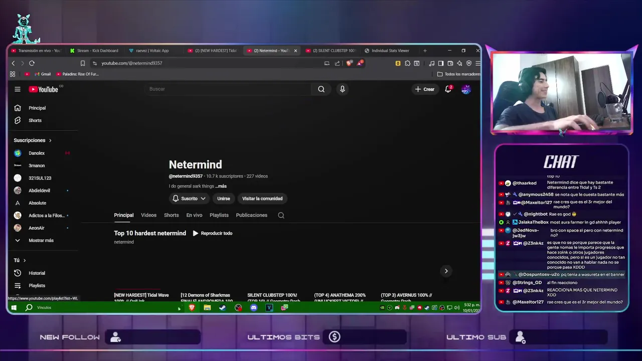Open the YouTube hamburger guide menu
The image size is (642, 361).
(18, 89)
